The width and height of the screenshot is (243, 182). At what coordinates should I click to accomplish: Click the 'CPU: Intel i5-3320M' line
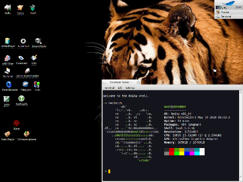[x=193, y=135]
